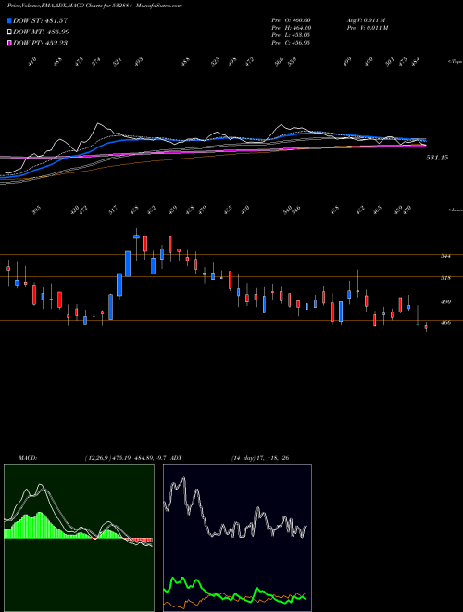Click the 518 price level label
Image resolution: width=463 pixels, height=612 pixels.
pos(445,278)
